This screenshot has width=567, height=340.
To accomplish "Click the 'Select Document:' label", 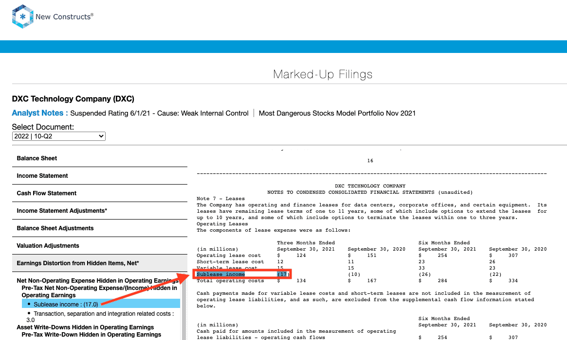I will pyautogui.click(x=43, y=127).
